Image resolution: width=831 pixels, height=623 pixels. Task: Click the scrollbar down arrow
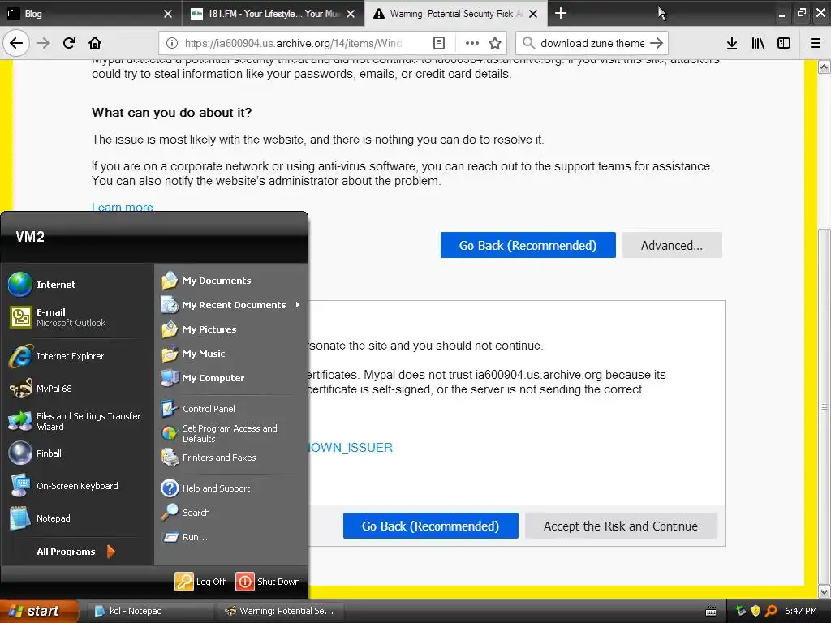coord(825,591)
